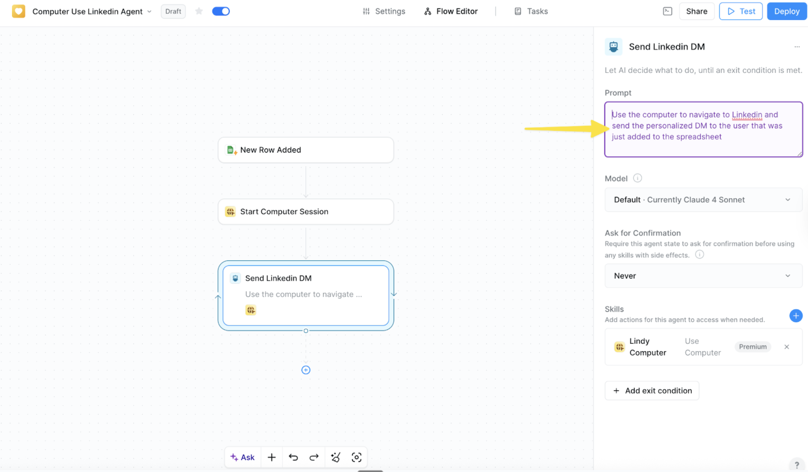Click the plus icon to add a step

pyautogui.click(x=272, y=457)
